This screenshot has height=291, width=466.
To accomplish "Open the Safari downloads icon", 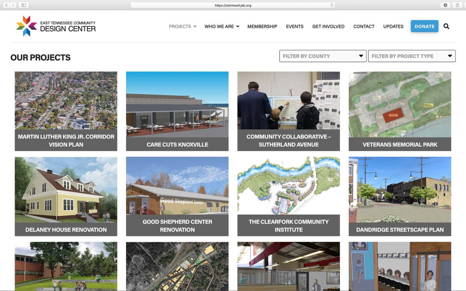I will tap(445, 5).
